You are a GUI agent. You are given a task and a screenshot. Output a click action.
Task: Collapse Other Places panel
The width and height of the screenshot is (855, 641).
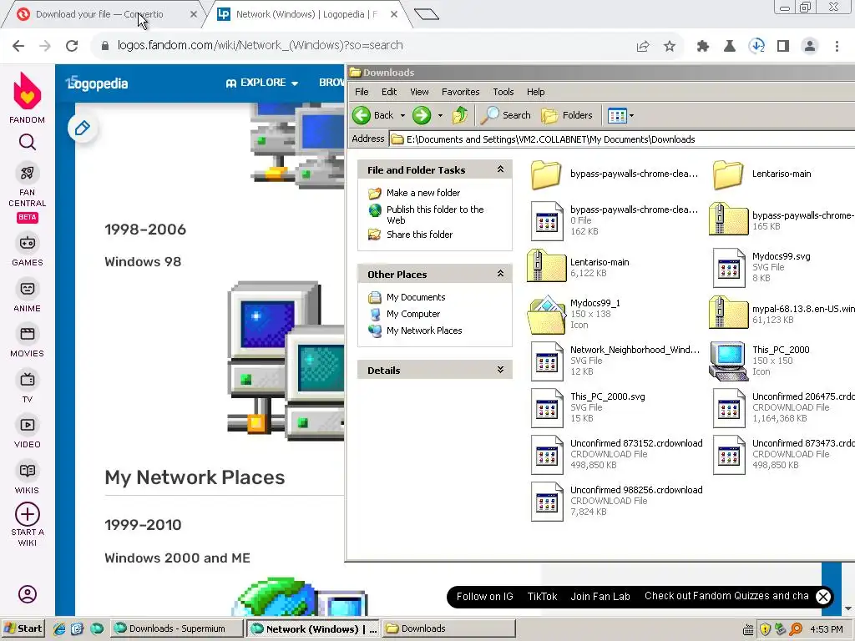(500, 274)
